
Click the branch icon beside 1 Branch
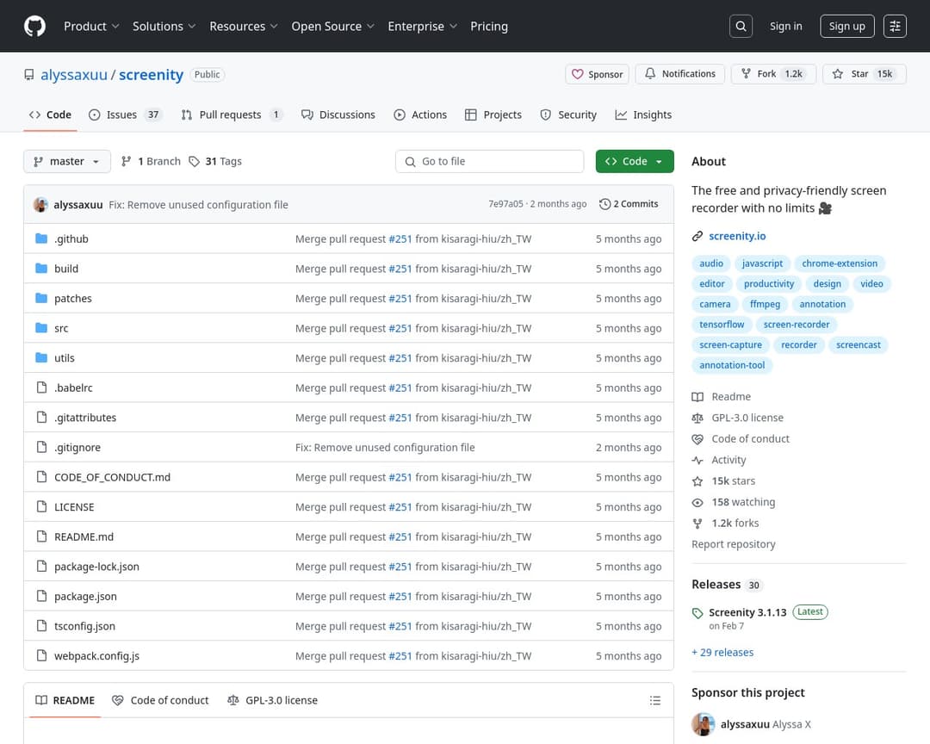(x=126, y=161)
